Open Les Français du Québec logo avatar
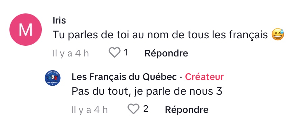This screenshot has width=296, height=125. click(x=53, y=78)
